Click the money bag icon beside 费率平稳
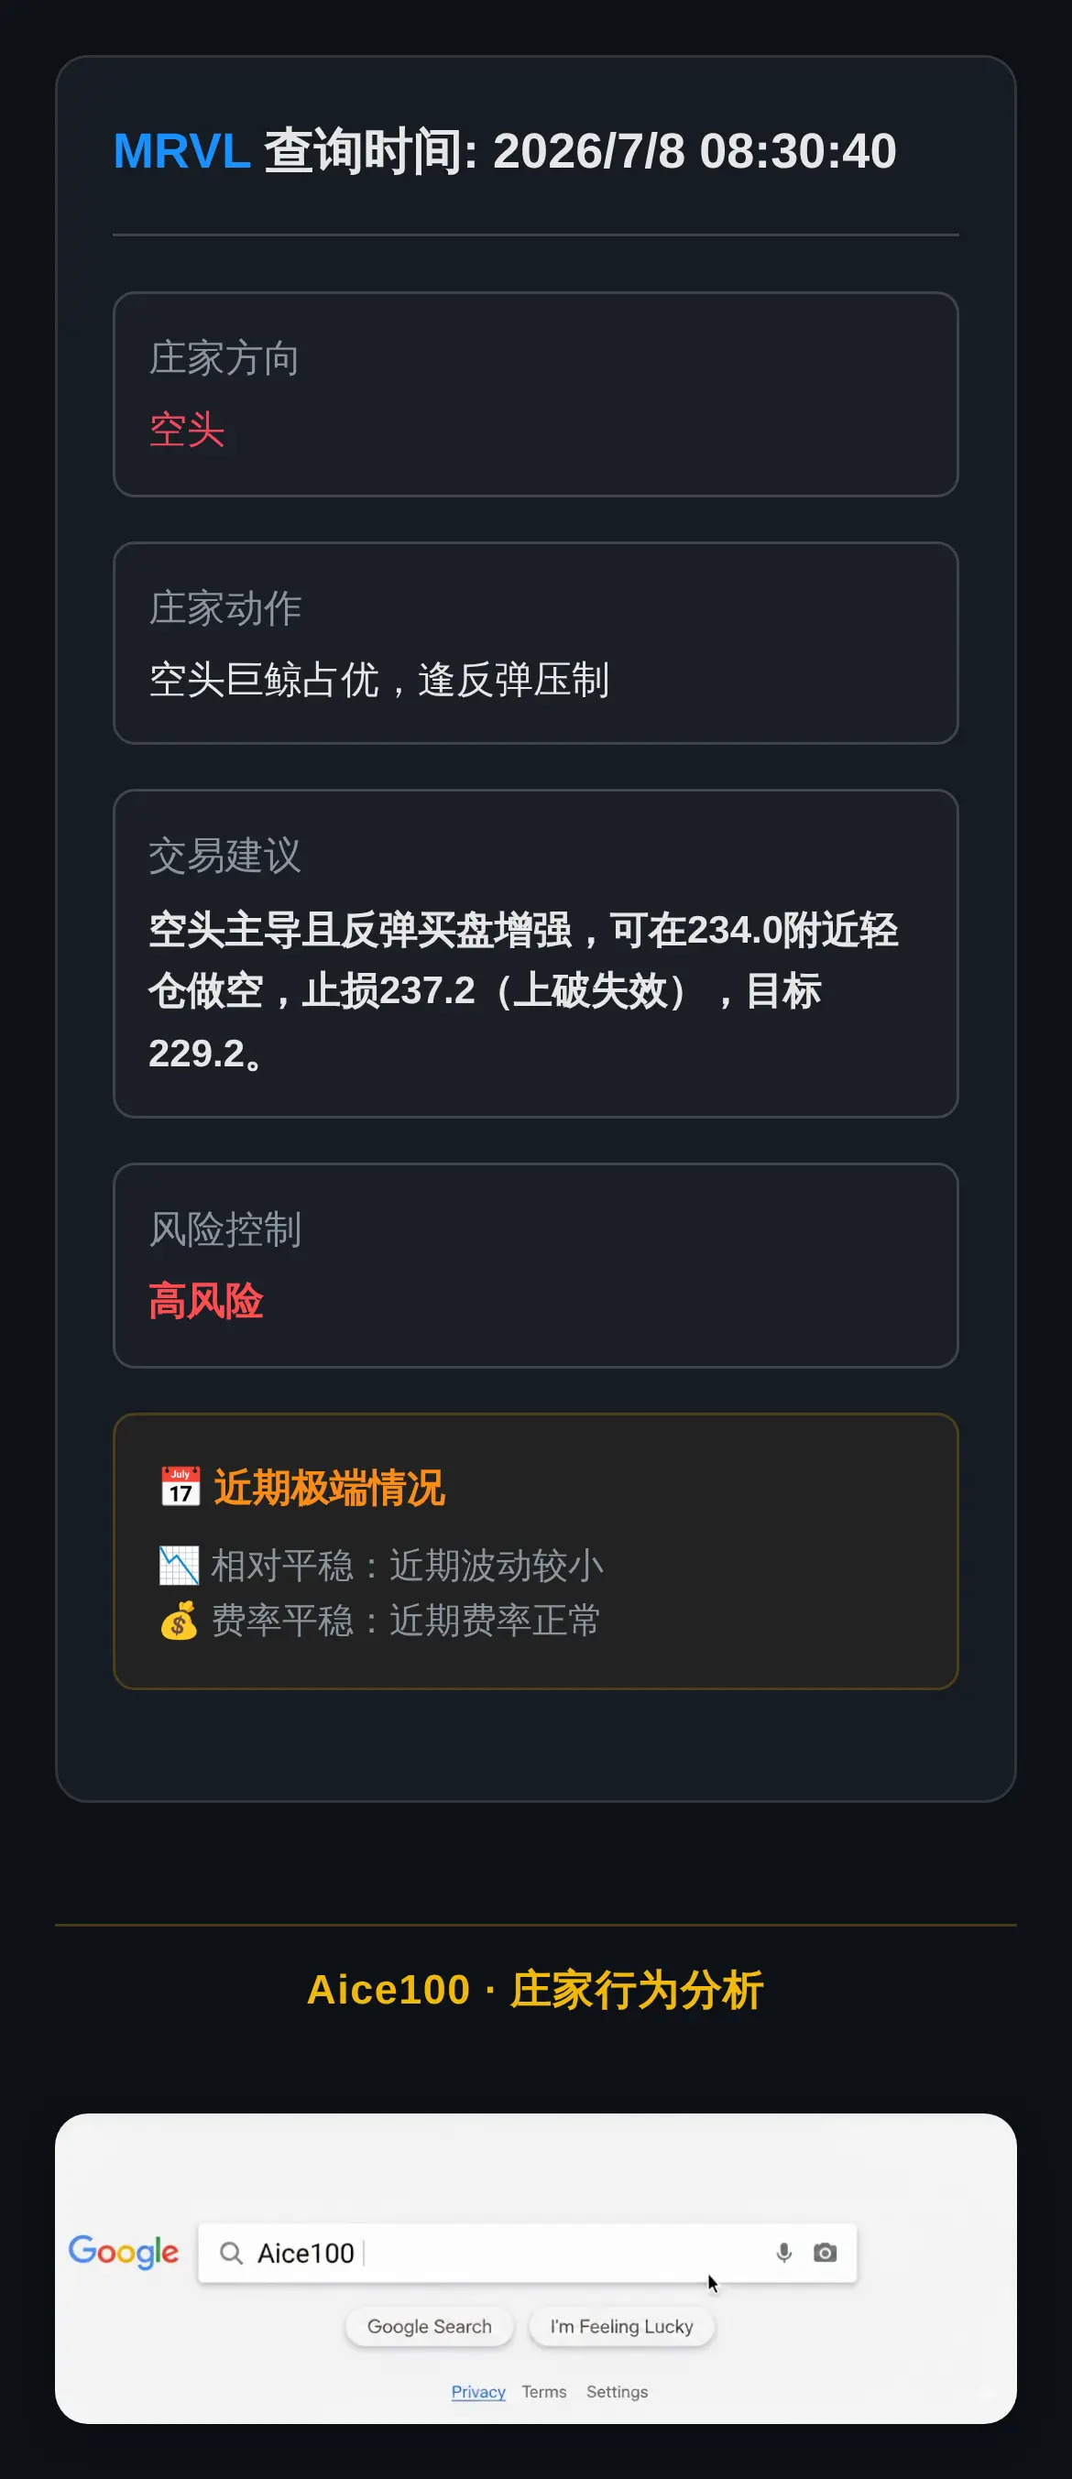Image resolution: width=1072 pixels, height=2479 pixels. pos(179,1620)
